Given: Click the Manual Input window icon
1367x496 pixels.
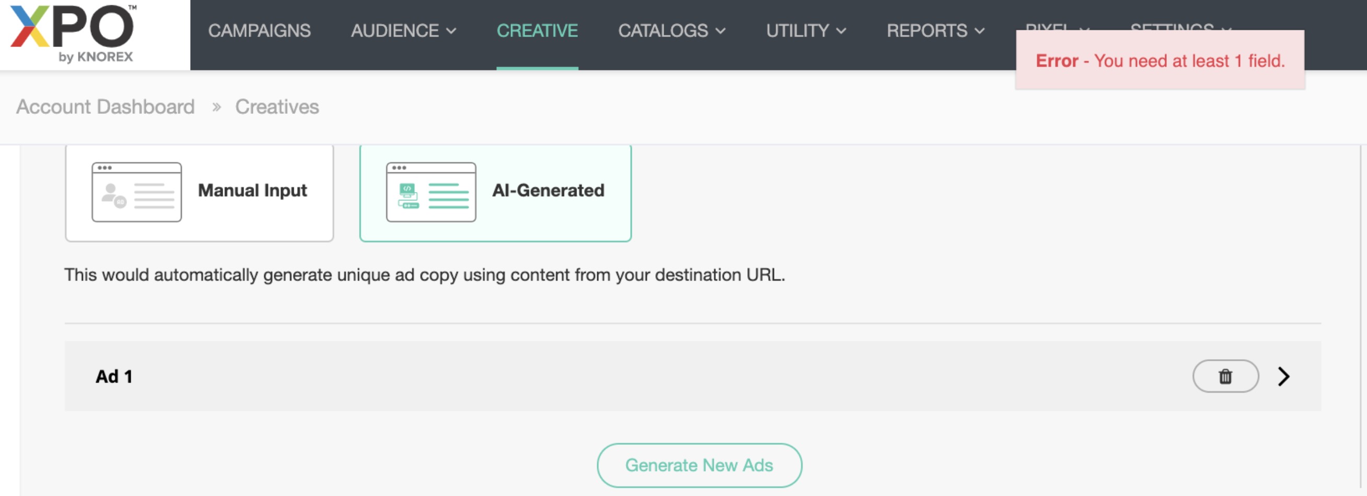Looking at the screenshot, I should (x=136, y=192).
